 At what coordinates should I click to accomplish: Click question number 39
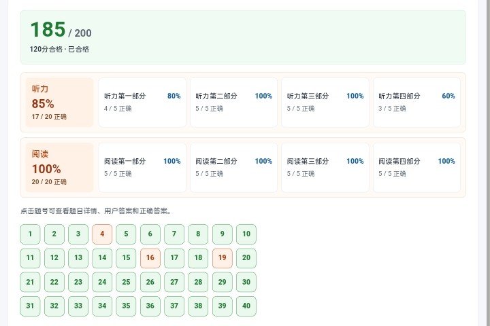pos(222,306)
